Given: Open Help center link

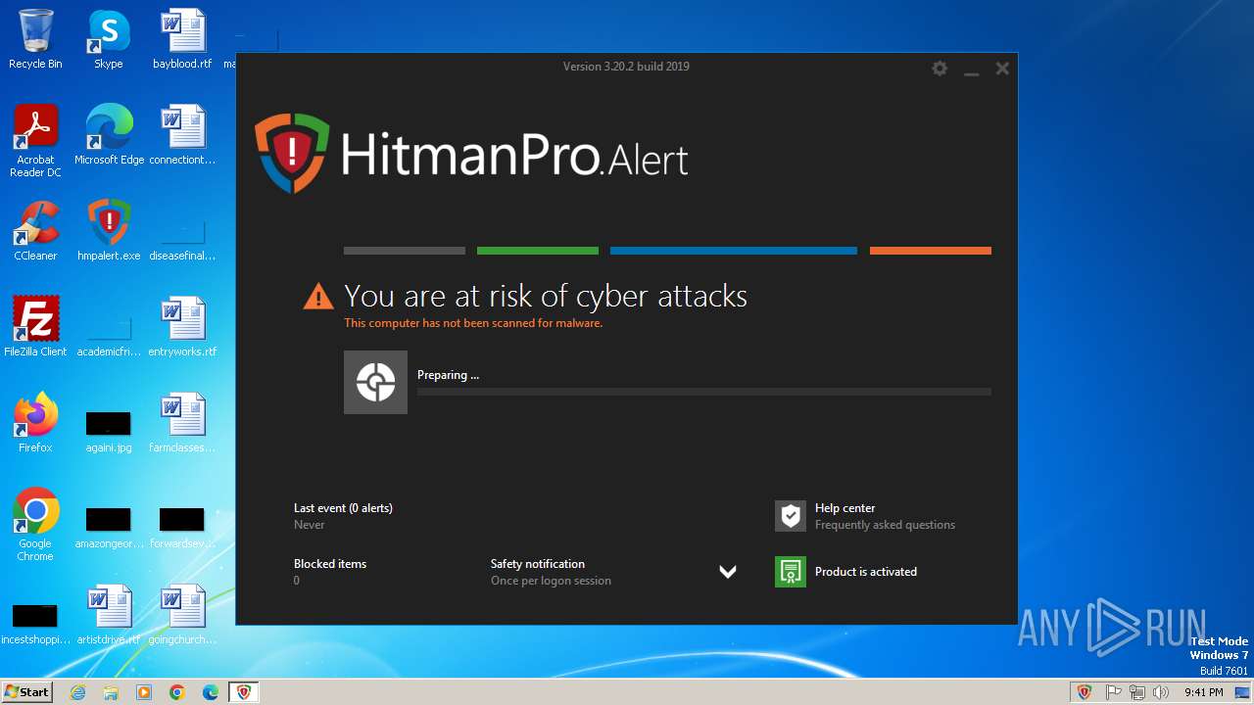Looking at the screenshot, I should (844, 508).
